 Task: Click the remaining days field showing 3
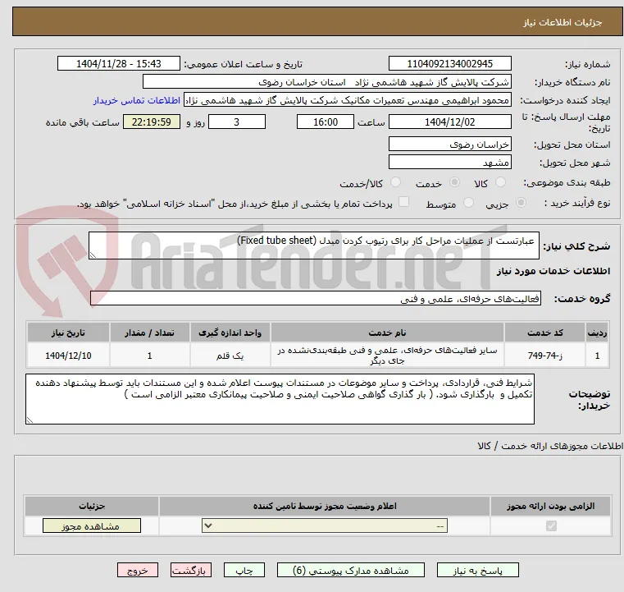237,122
